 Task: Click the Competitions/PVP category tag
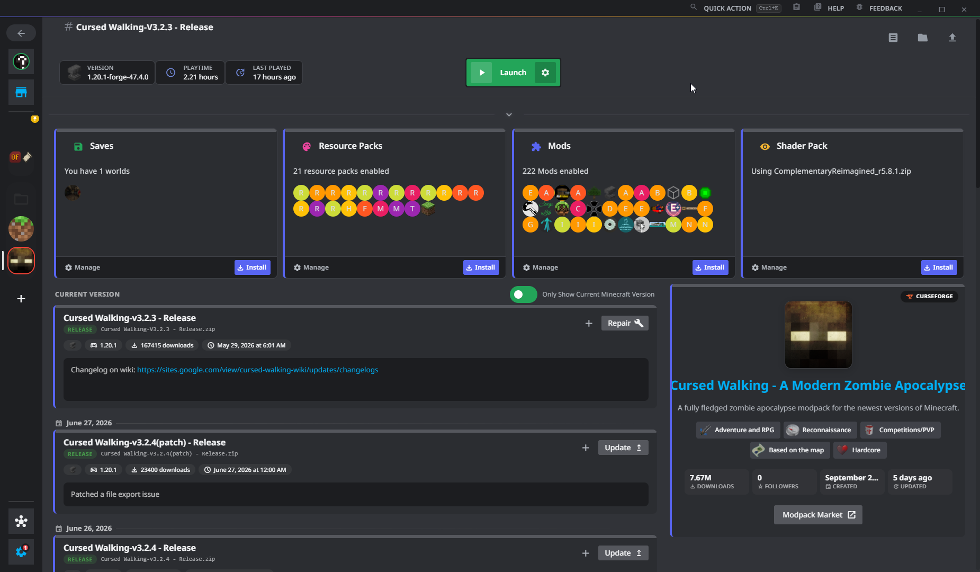(901, 430)
